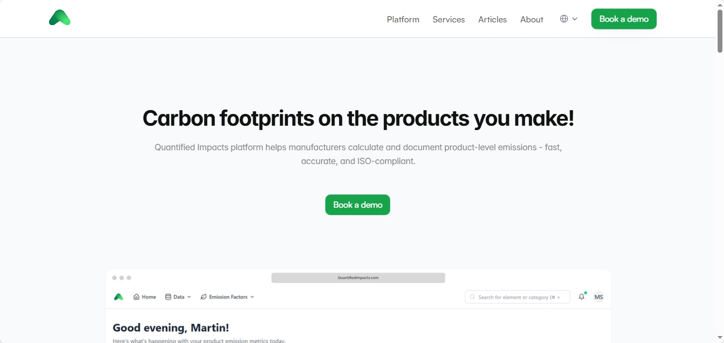
Task: Expand the Emission Factors dropdown
Action: coord(253,297)
